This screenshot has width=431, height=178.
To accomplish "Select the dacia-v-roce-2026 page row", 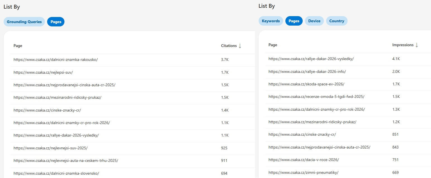I will pyautogui.click(x=304, y=160).
